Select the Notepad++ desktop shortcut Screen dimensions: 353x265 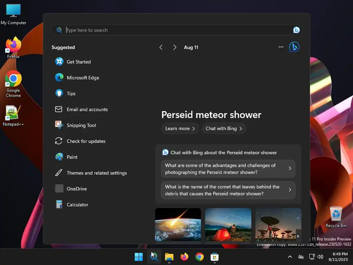click(13, 115)
